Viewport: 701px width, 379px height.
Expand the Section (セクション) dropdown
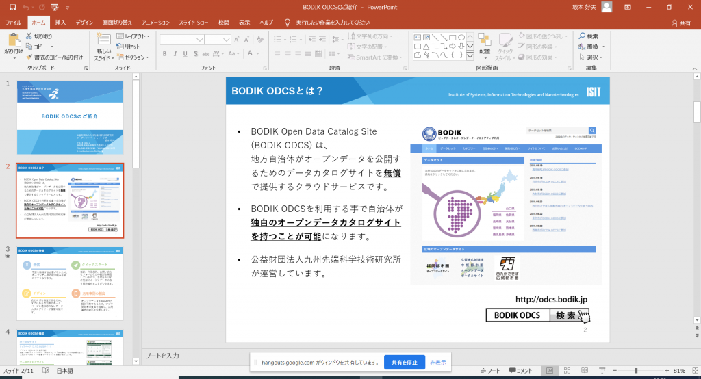[x=132, y=57]
